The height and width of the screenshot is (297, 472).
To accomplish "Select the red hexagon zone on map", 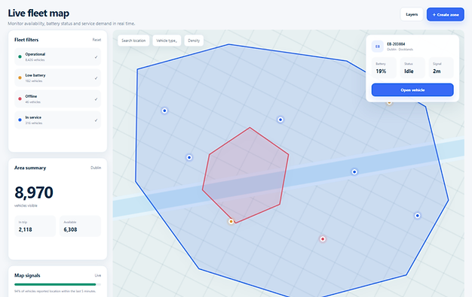I will [x=245, y=175].
